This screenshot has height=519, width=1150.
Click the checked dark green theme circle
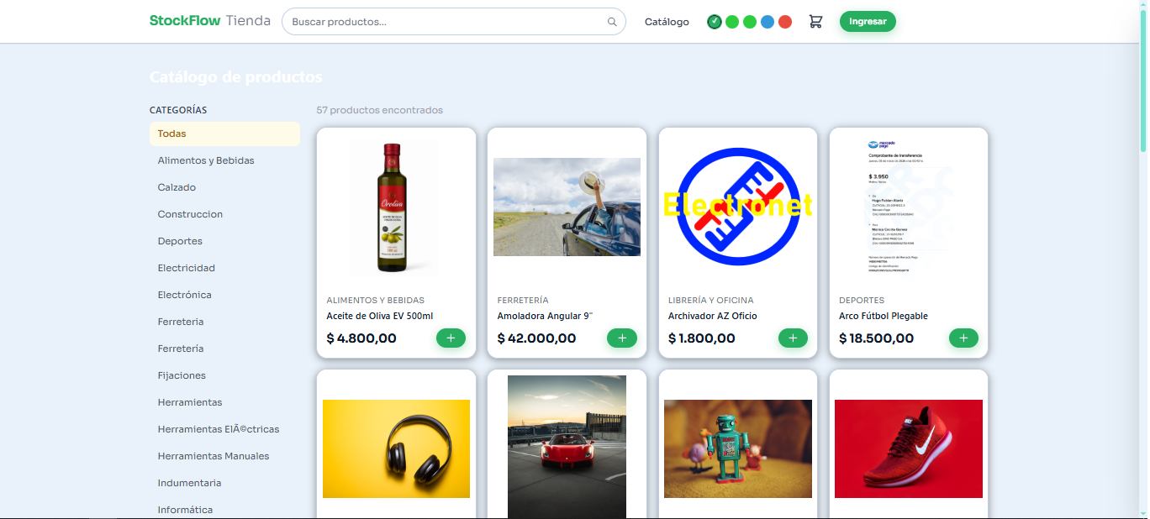715,22
